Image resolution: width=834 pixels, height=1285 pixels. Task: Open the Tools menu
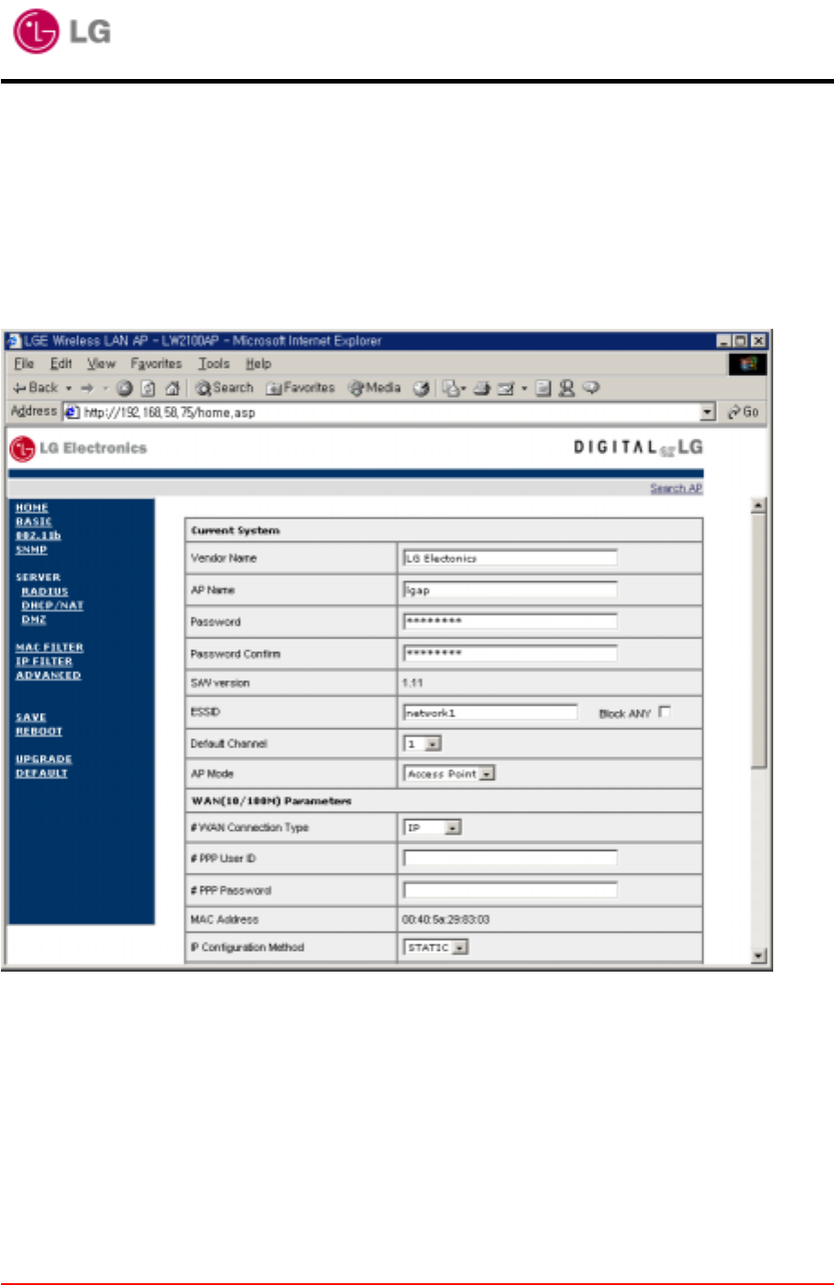pyautogui.click(x=214, y=363)
